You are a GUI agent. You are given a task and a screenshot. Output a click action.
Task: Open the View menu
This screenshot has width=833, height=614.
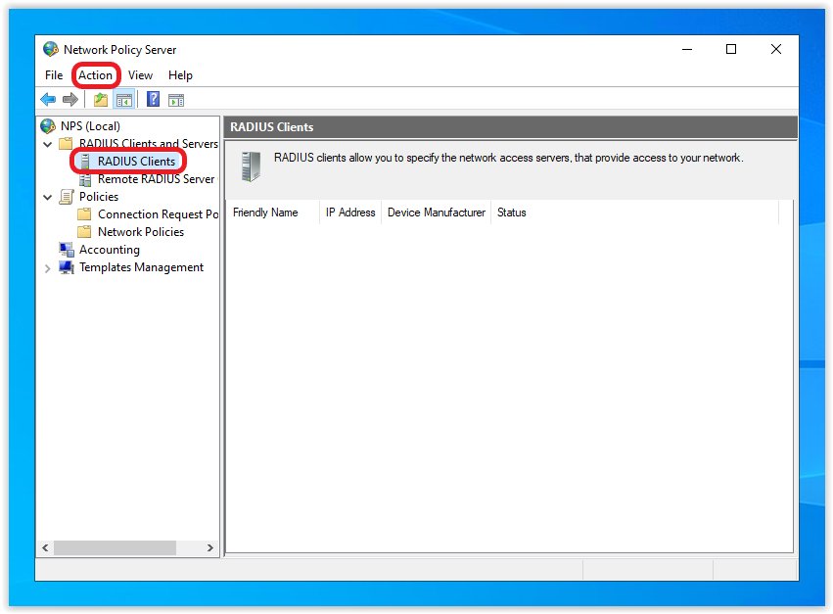tap(140, 75)
